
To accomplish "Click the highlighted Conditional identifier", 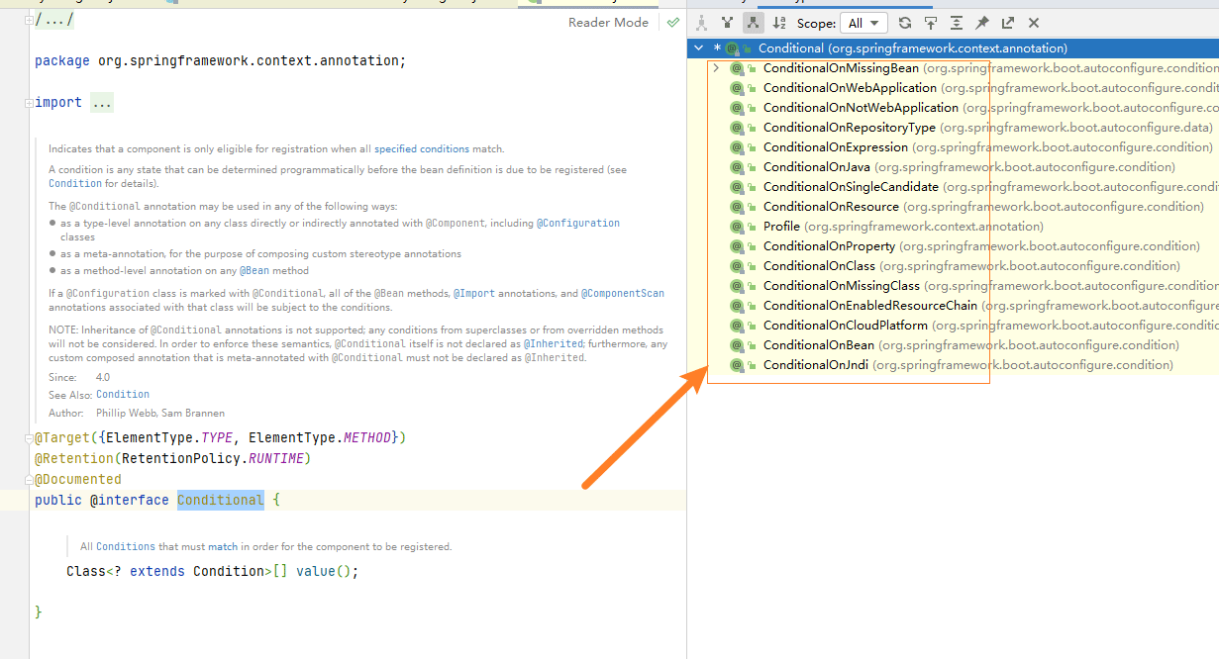I will coord(221,500).
